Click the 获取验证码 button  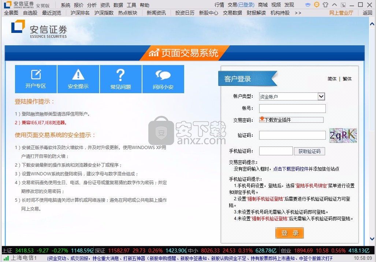(309, 151)
